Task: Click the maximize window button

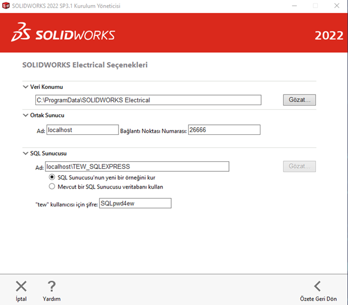Action: click(315, 6)
